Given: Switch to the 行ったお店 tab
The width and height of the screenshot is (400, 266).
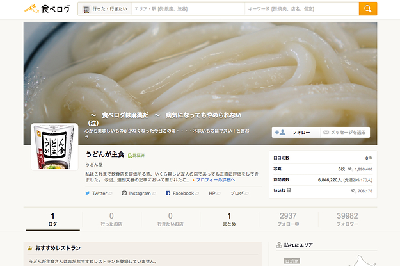Looking at the screenshot, I should 111,220.
